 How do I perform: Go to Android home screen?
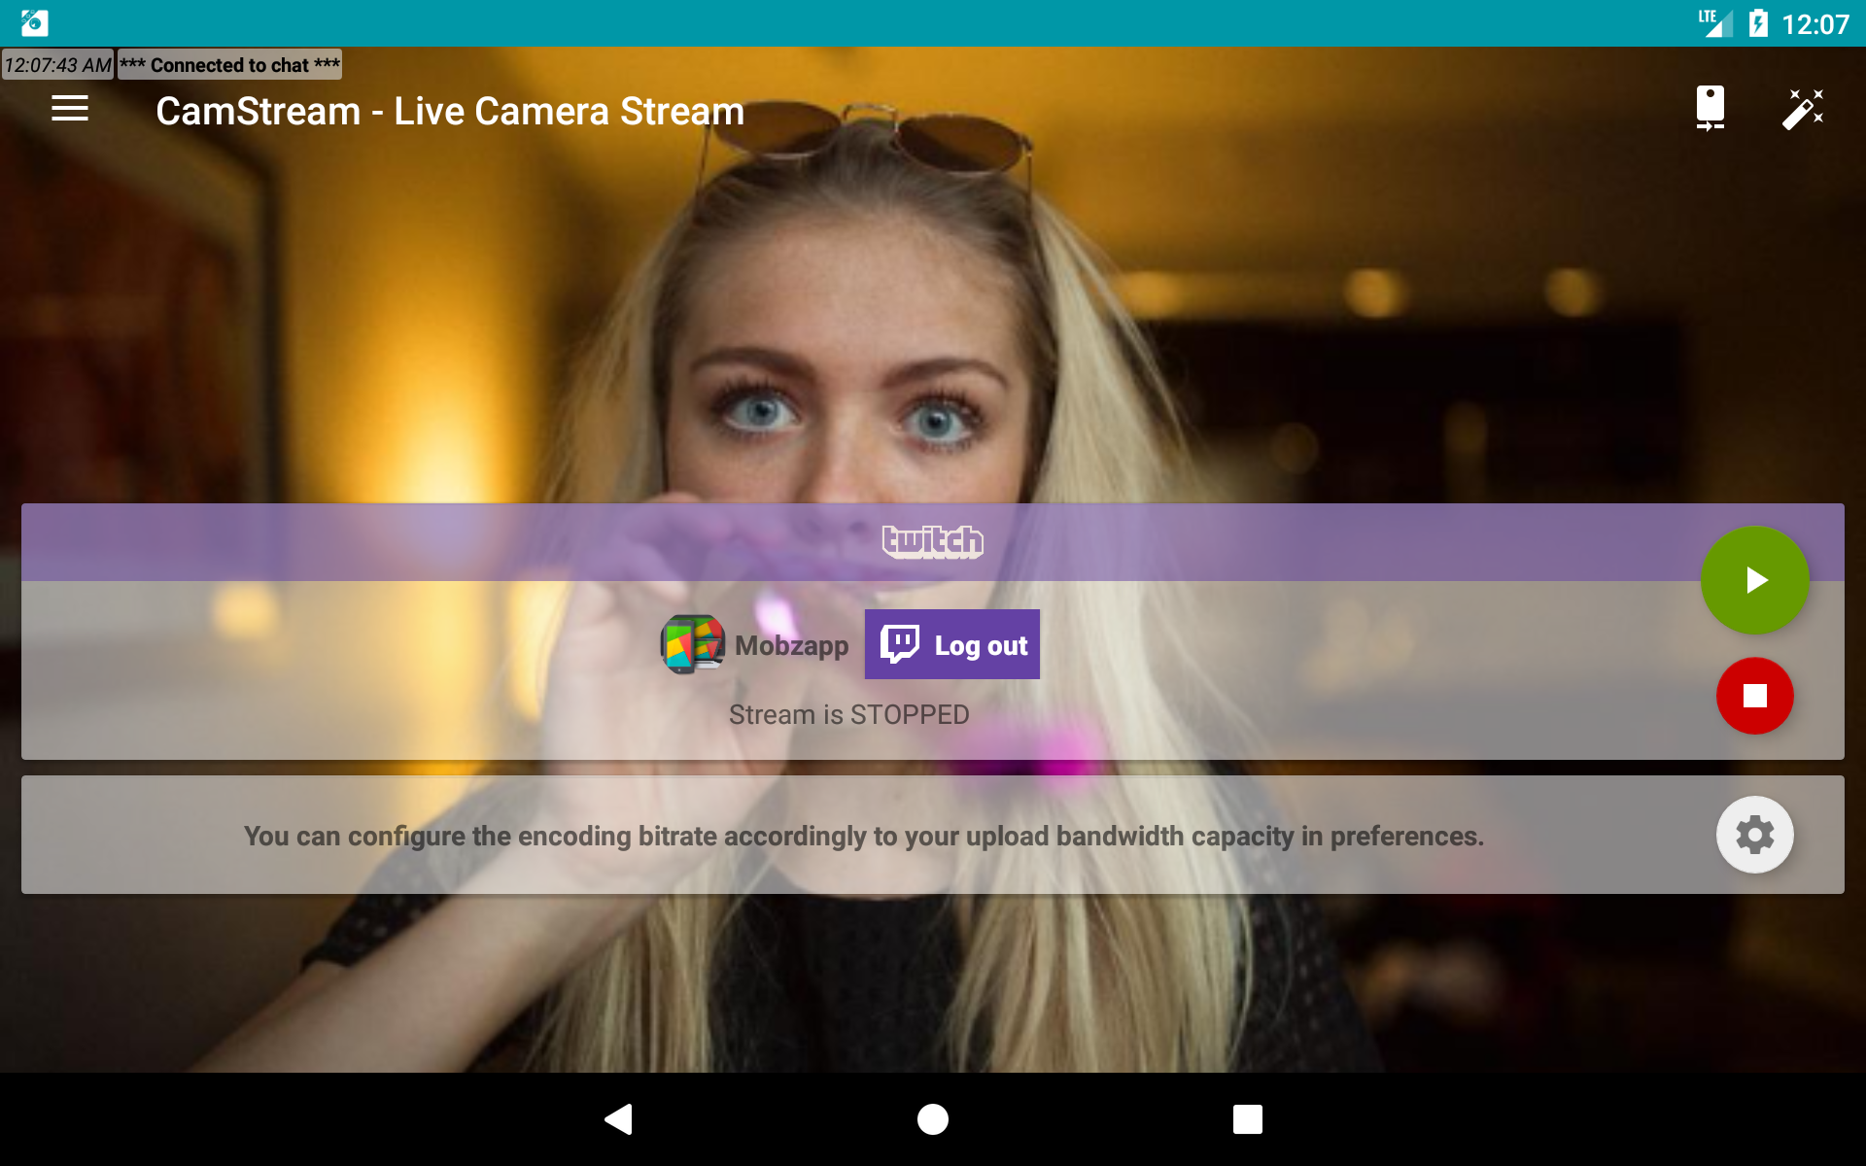933,1119
